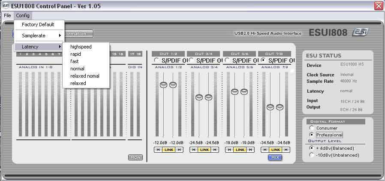
Task: Click the Clock Source value Internal
Action: coord(347,74)
